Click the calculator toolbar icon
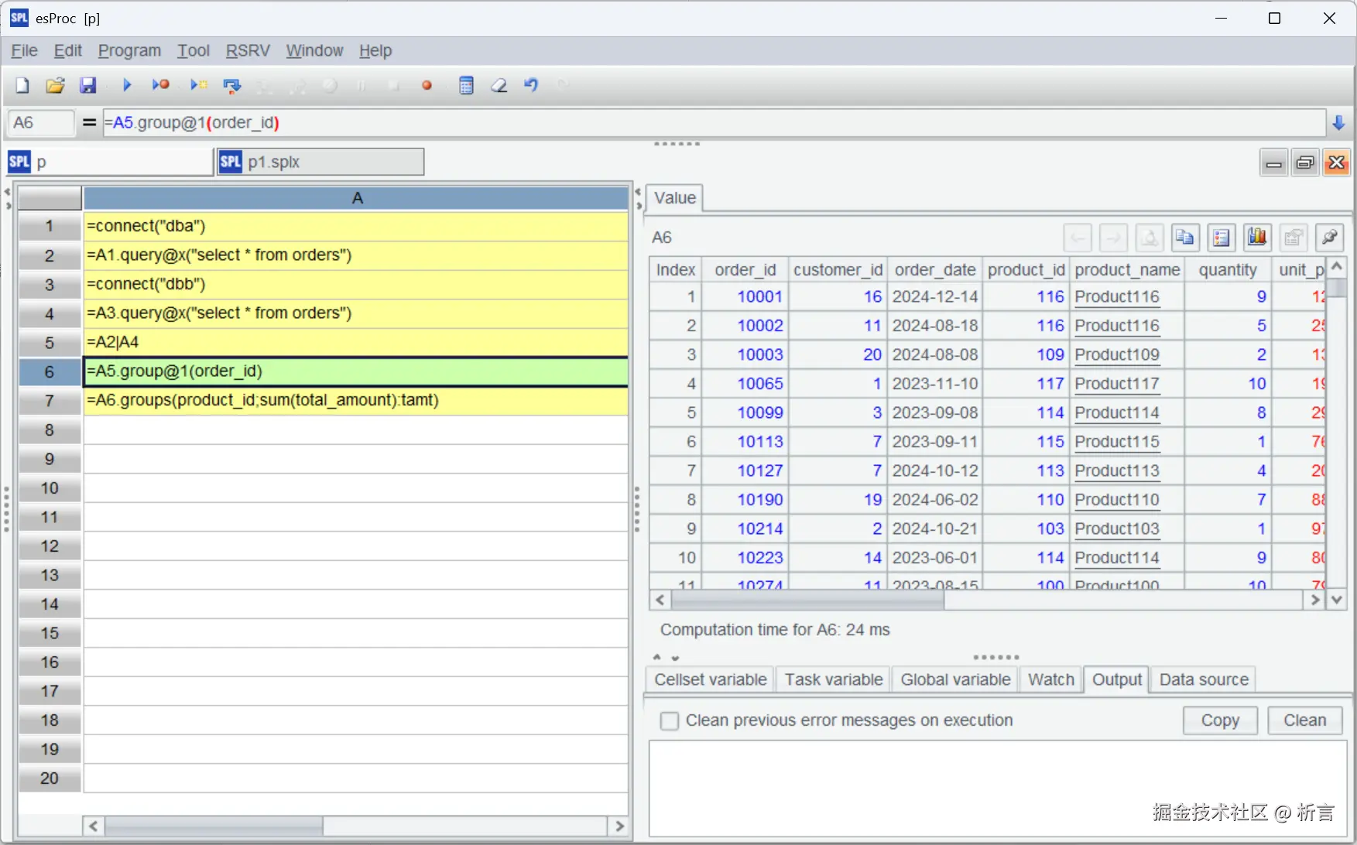Screen dimensions: 1357x845 click(x=466, y=85)
